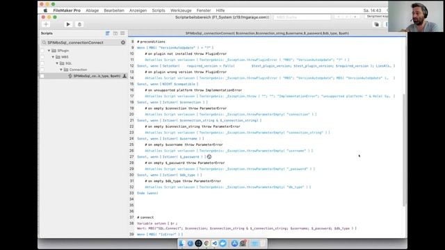Screen dimensions: 445x250
Task: Open the Werkzeuge menu
Action: coord(181,10)
